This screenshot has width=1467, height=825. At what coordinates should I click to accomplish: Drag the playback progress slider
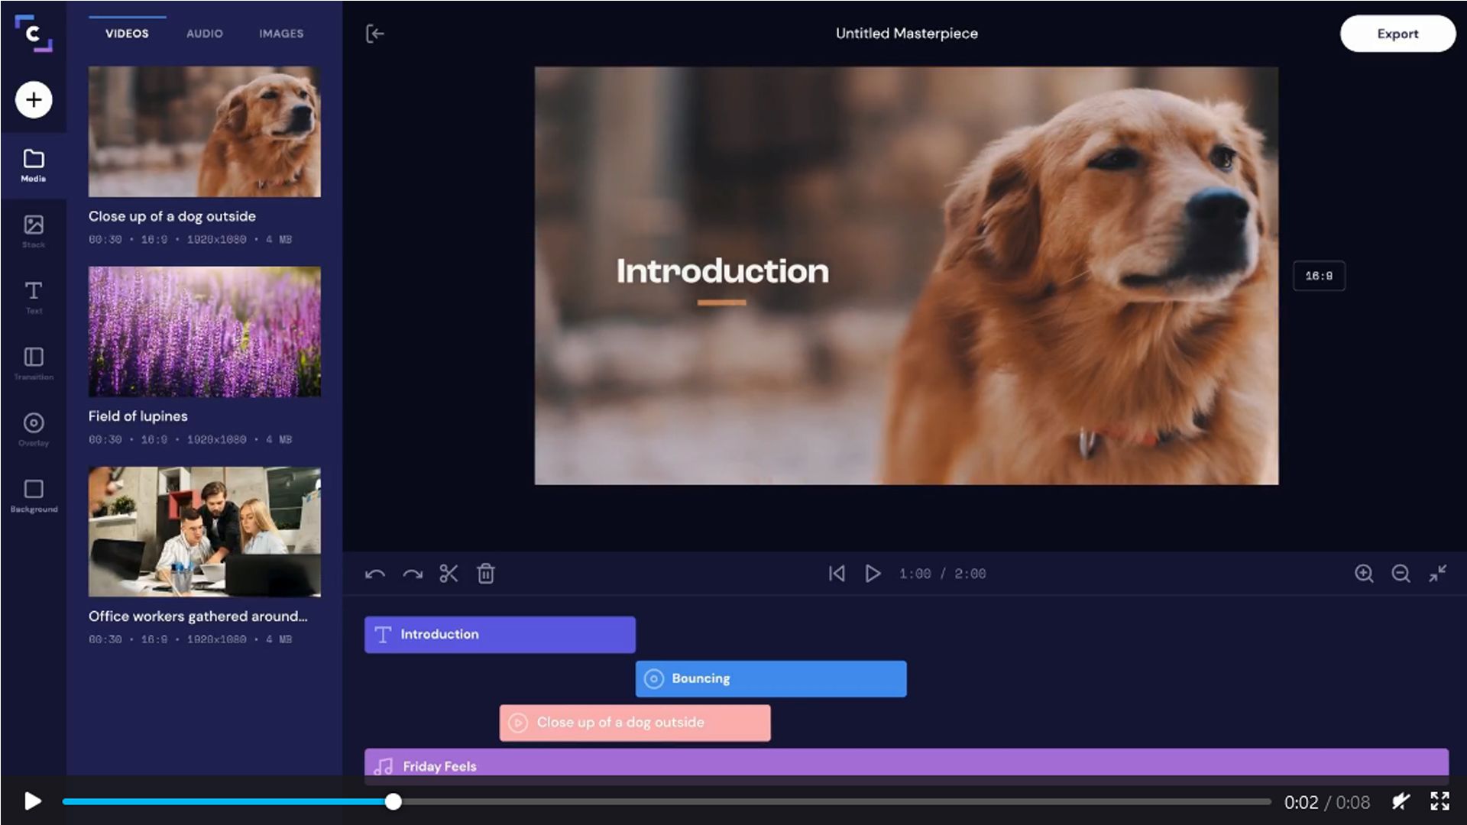[392, 802]
